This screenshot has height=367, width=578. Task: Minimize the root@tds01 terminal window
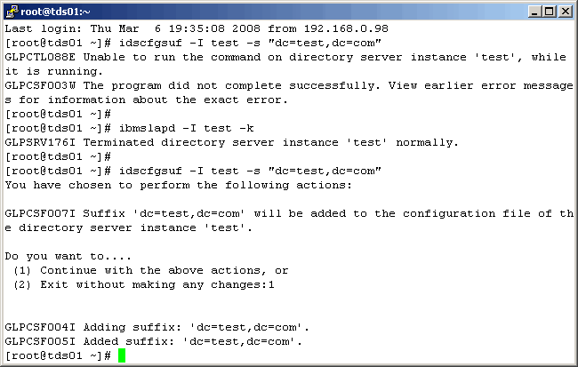pyautogui.click(x=533, y=11)
